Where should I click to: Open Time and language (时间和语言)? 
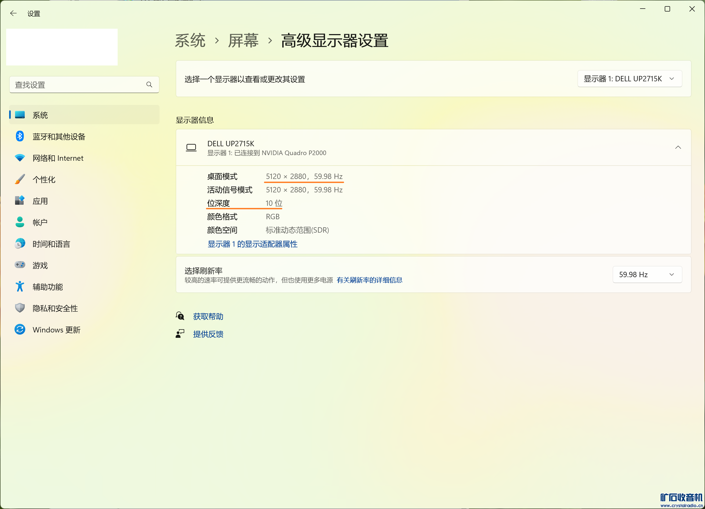click(x=51, y=244)
